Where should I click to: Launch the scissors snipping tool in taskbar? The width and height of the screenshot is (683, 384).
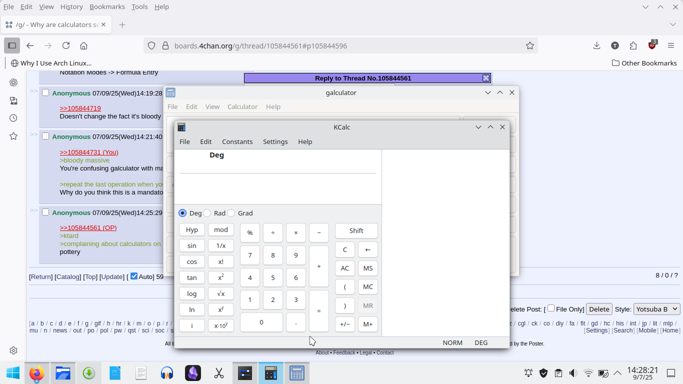(219, 373)
